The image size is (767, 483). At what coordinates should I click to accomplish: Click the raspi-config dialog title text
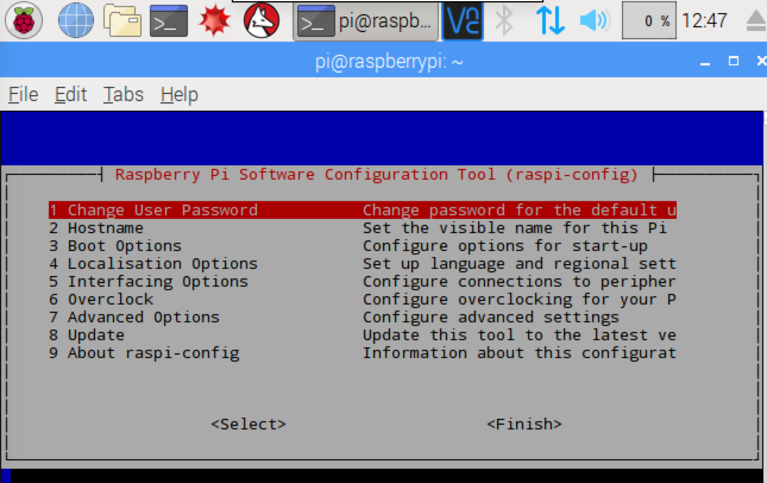[x=377, y=174]
